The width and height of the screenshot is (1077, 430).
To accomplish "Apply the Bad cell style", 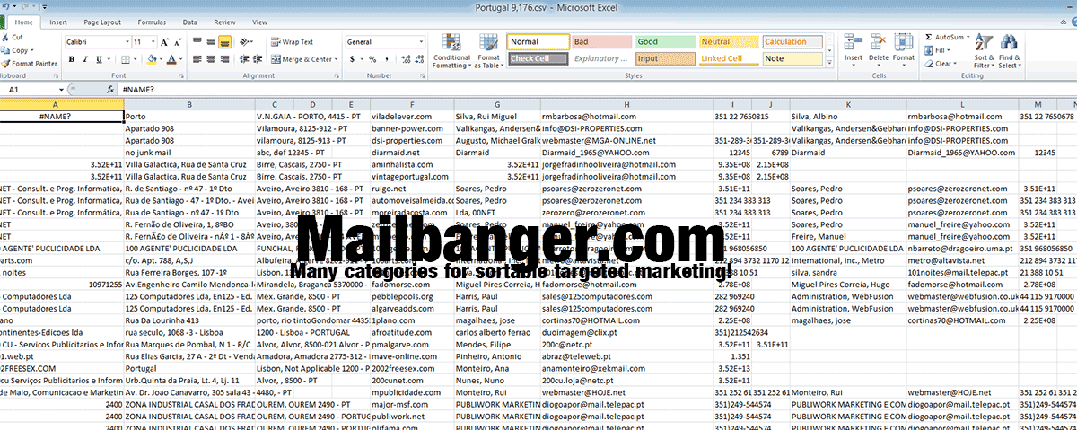I will point(602,41).
